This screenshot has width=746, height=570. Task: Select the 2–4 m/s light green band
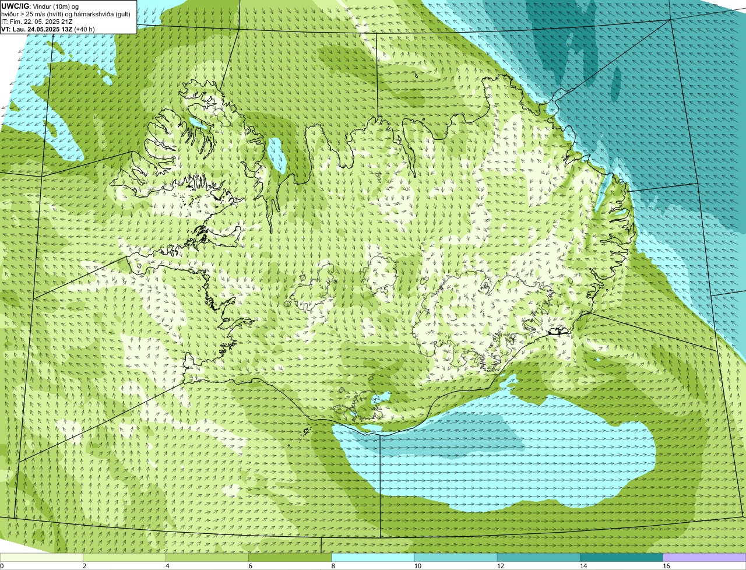click(x=124, y=558)
